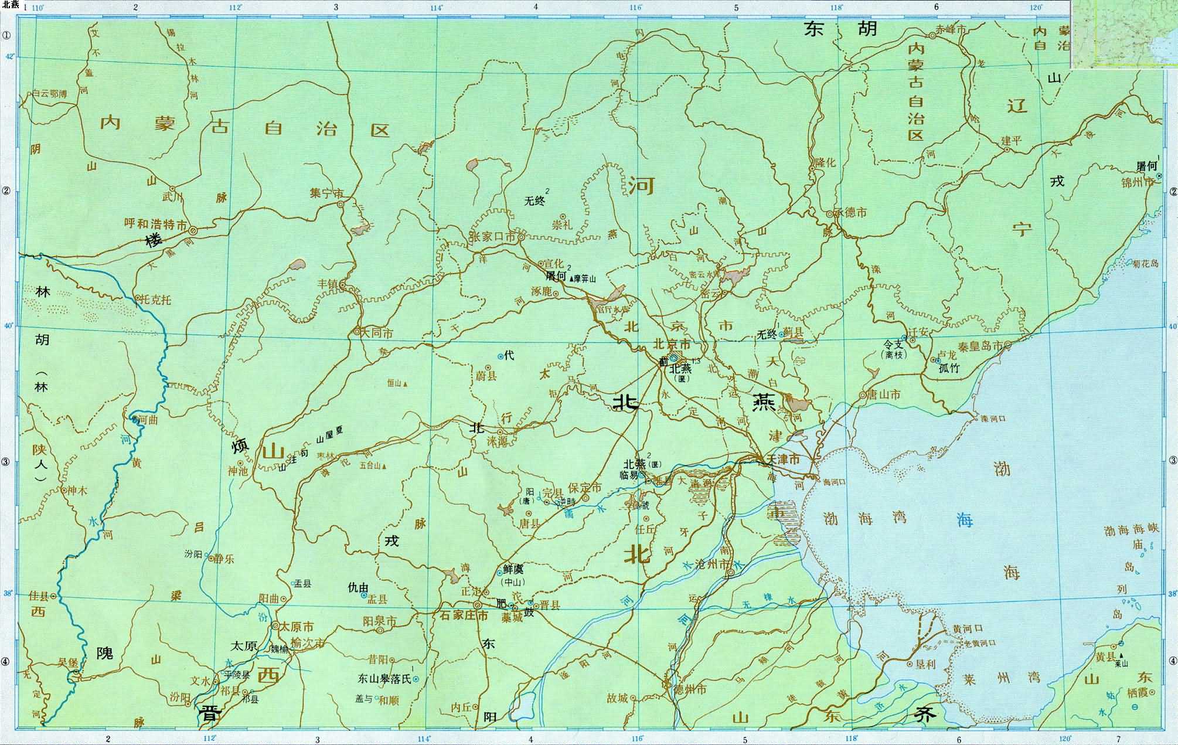The image size is (1178, 745).
Task: Click the 张家口市 city marker circle
Action: coord(520,237)
